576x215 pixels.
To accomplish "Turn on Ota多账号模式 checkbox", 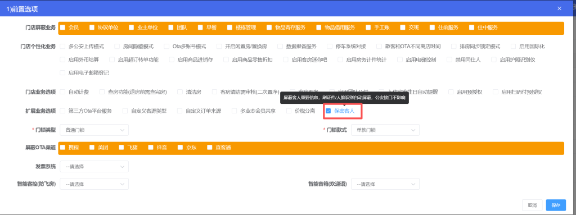I will [x=166, y=47].
